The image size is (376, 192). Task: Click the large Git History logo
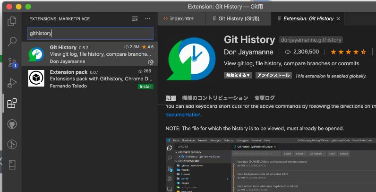point(191,59)
